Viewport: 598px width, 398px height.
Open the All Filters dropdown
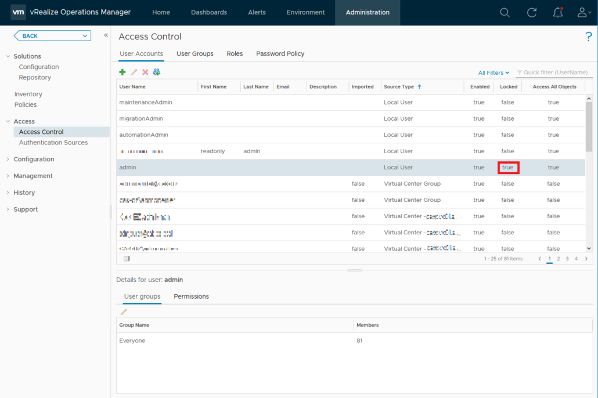click(493, 73)
